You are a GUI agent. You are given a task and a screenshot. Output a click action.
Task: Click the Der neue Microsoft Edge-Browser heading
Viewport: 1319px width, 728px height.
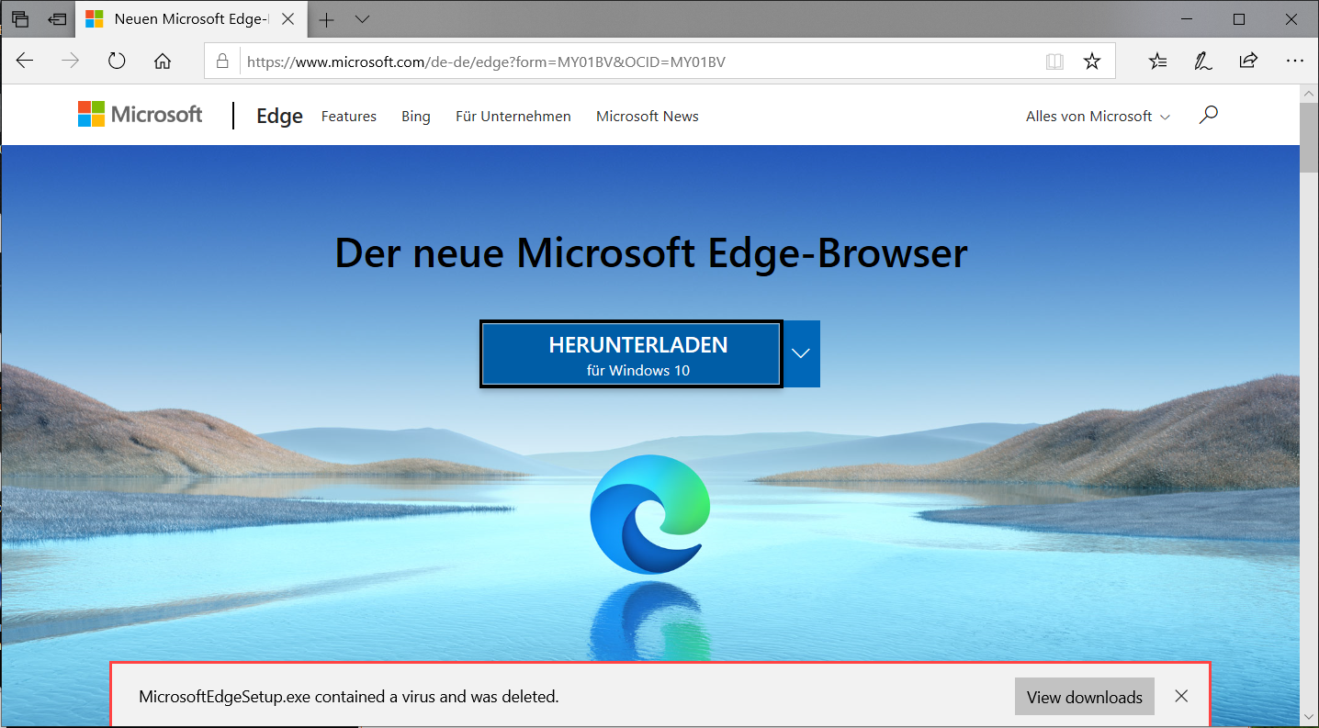pos(650,252)
